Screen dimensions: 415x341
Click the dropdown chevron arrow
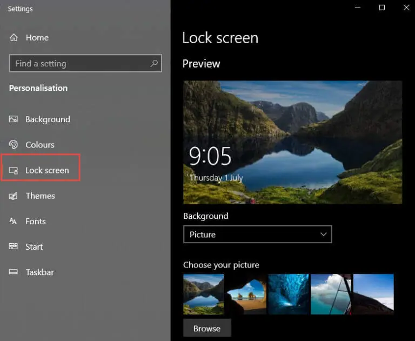tap(324, 235)
